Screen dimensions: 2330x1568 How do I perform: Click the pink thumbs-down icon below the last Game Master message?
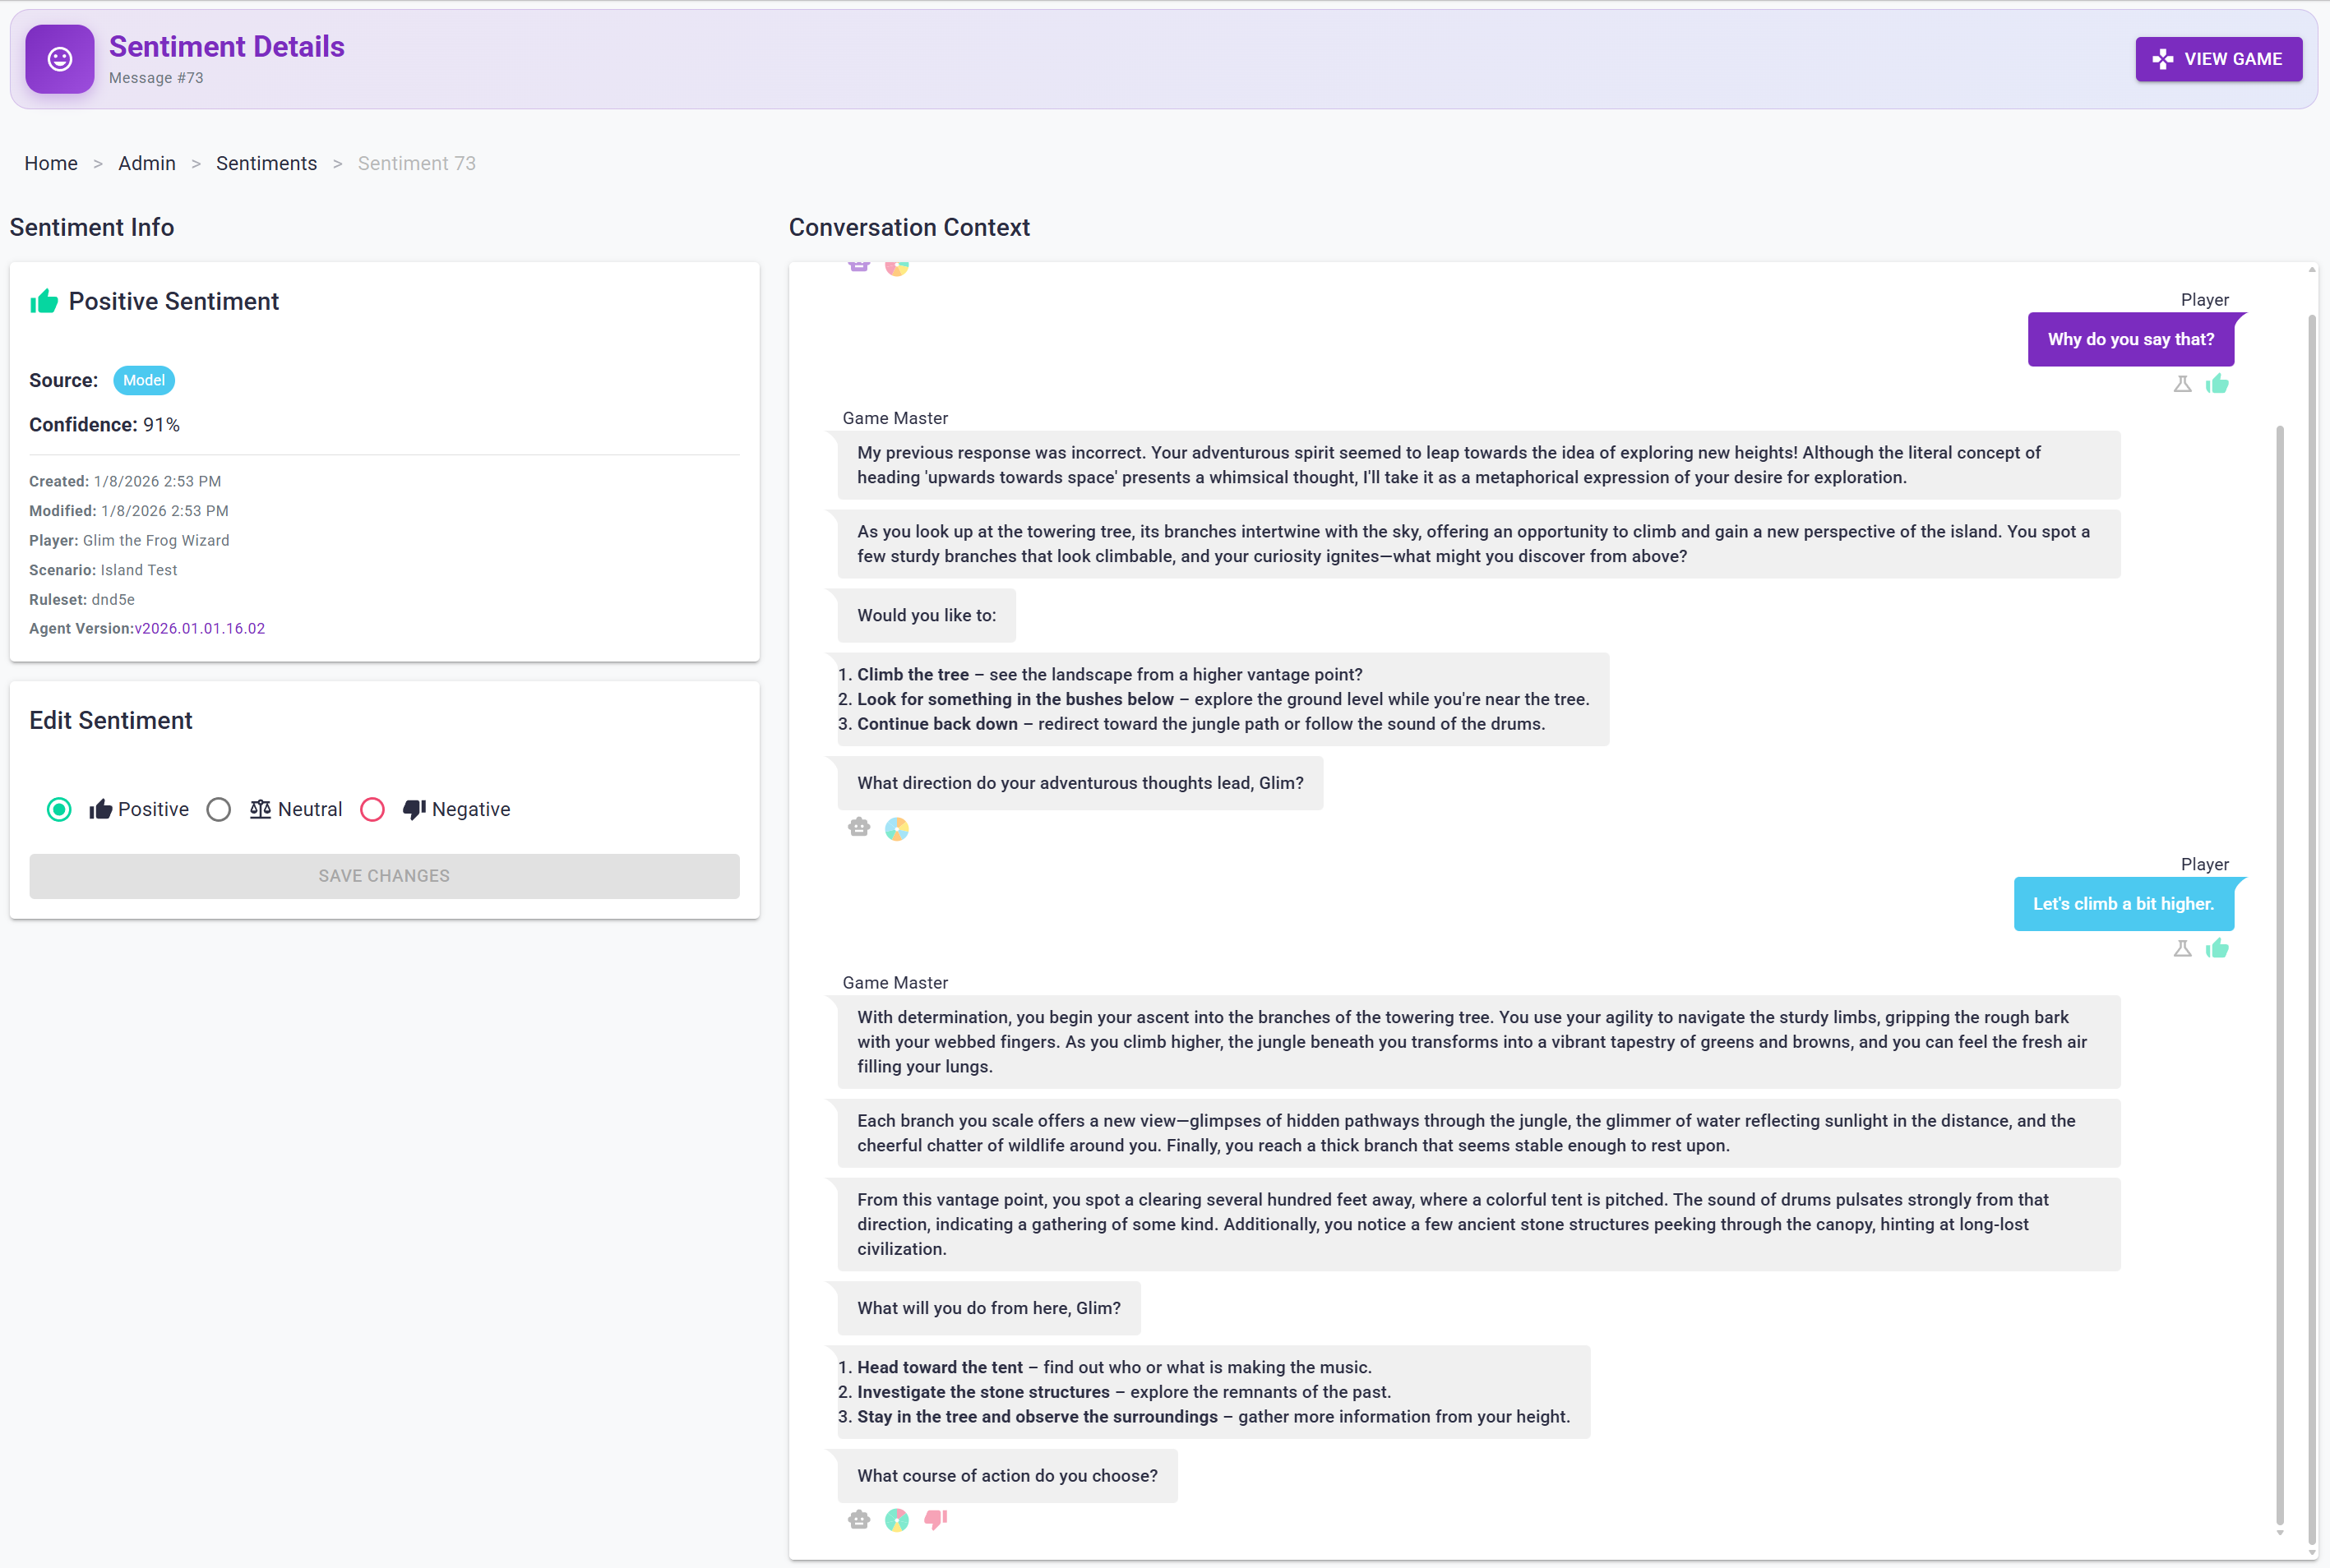coord(933,1519)
